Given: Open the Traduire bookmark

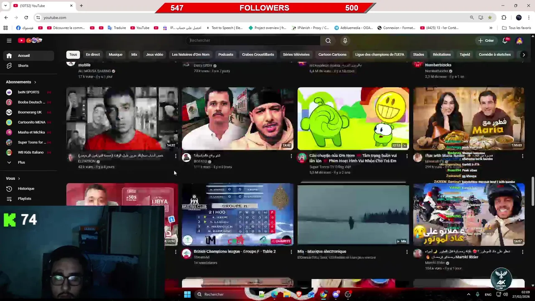Looking at the screenshot, I should click(x=117, y=28).
